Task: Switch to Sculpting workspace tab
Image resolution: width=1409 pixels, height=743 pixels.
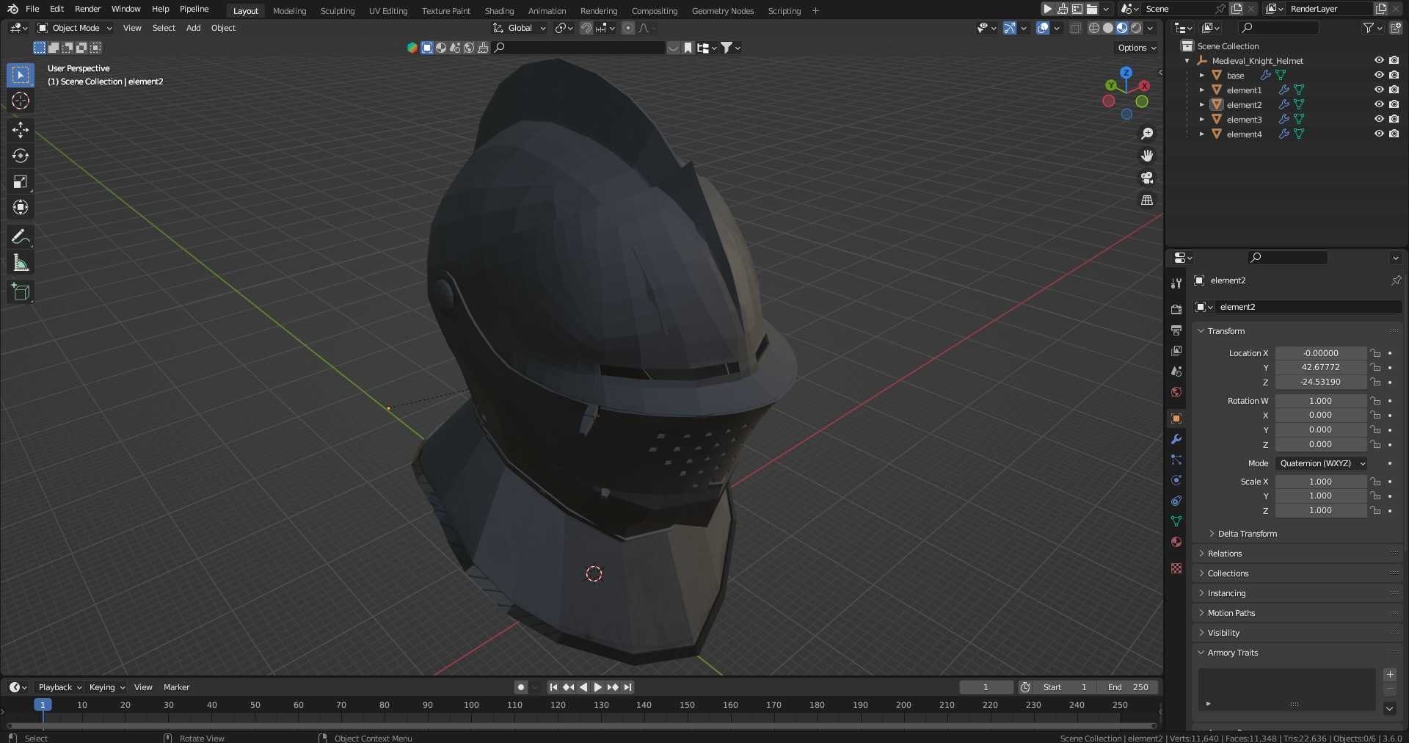Action: click(x=337, y=11)
